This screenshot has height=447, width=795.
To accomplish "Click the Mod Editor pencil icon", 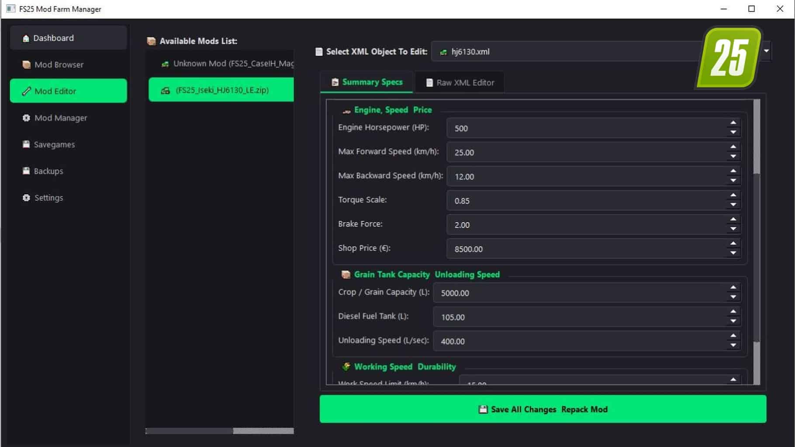I will coord(26,91).
